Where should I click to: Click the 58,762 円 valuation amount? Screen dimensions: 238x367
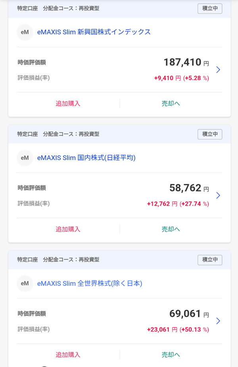click(189, 188)
